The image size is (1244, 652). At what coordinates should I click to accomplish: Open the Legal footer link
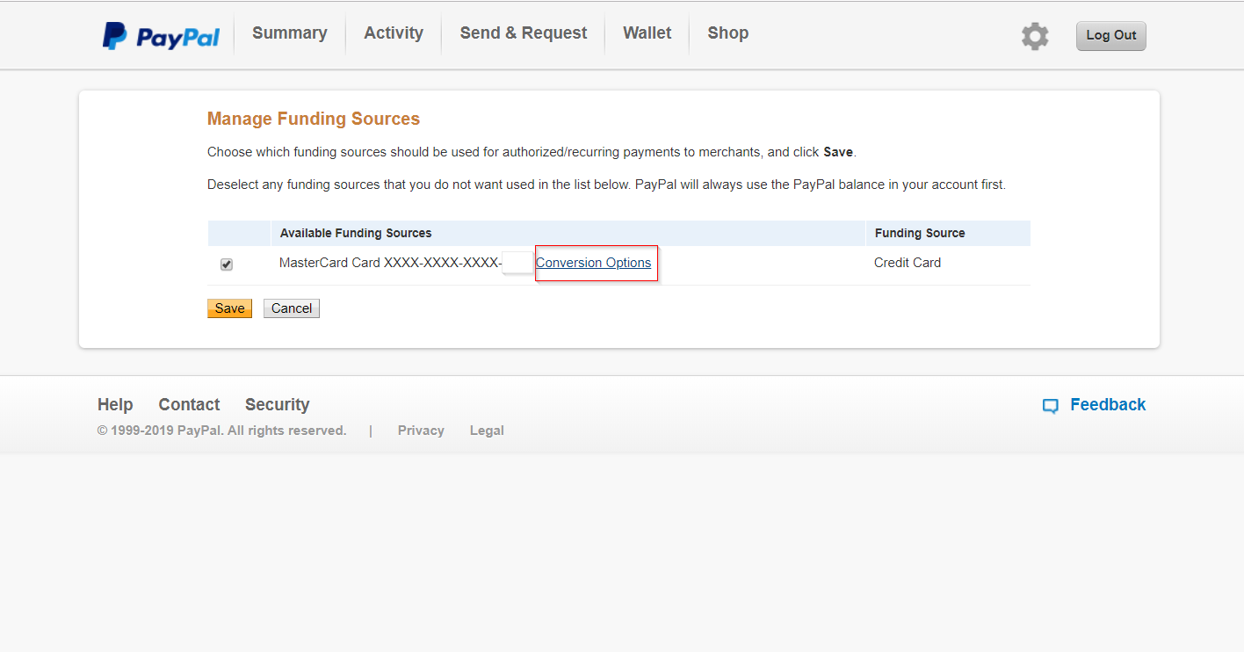pos(487,431)
